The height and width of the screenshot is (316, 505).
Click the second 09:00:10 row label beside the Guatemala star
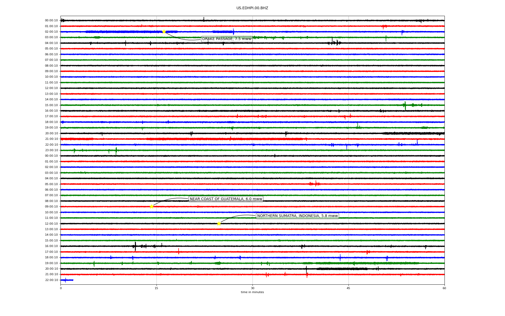(51, 207)
